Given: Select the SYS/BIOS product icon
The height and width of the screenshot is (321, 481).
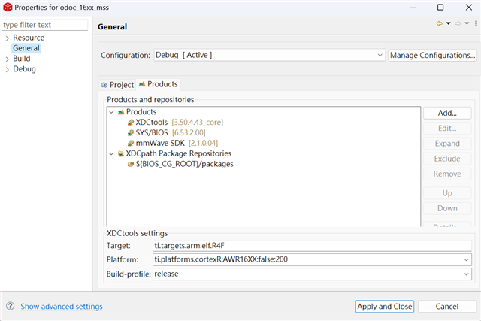Looking at the screenshot, I should point(130,132).
